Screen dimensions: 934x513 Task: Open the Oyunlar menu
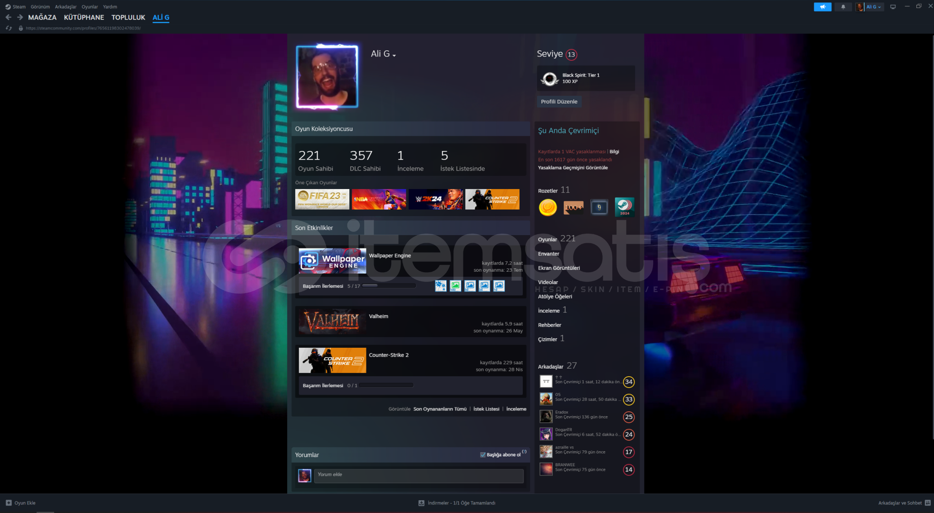(x=89, y=7)
